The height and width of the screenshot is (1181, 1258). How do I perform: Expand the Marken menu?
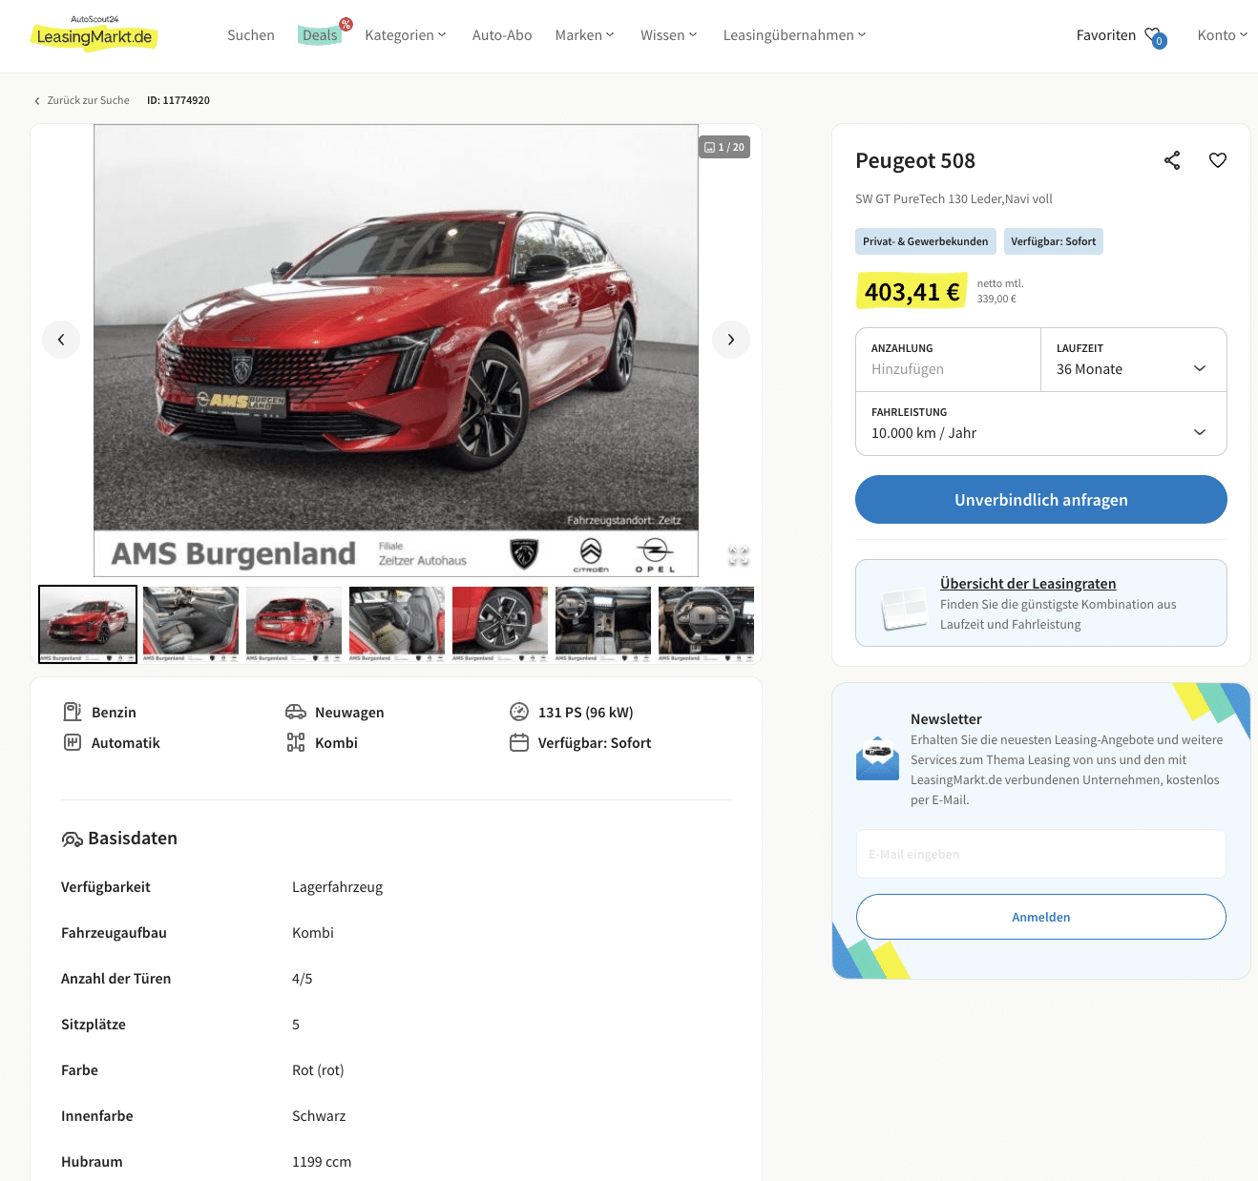pyautogui.click(x=585, y=35)
